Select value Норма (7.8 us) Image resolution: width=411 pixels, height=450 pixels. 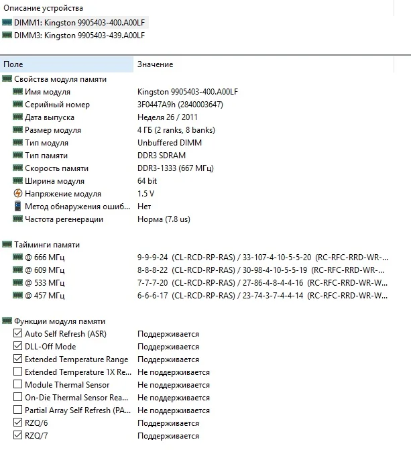click(x=164, y=219)
